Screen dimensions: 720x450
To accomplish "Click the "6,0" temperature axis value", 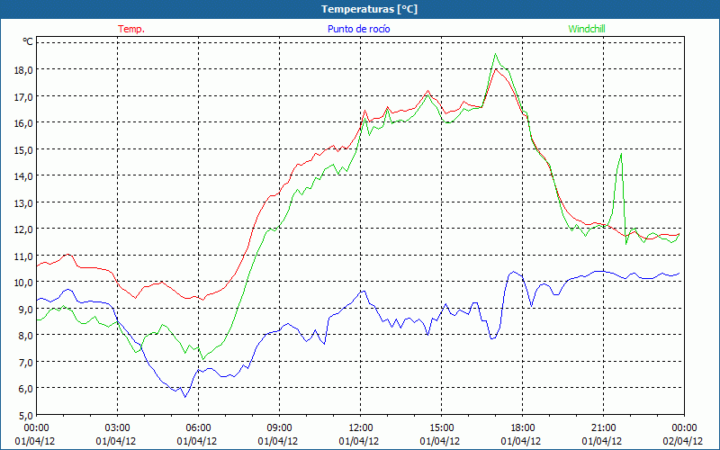I will (26, 389).
